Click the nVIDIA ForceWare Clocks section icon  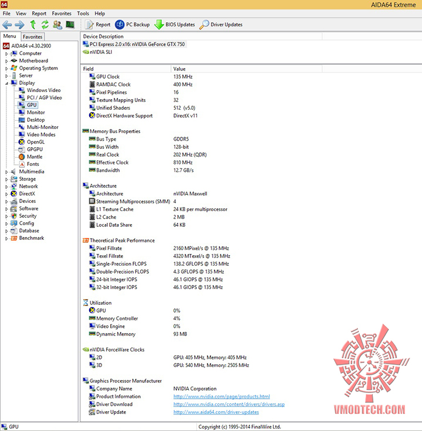[86, 349]
